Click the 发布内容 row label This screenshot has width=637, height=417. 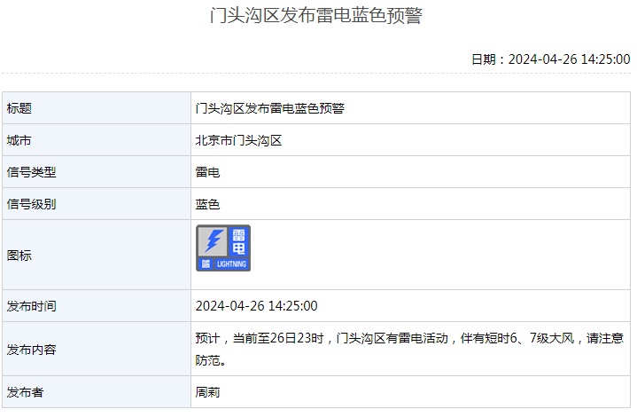pos(32,350)
